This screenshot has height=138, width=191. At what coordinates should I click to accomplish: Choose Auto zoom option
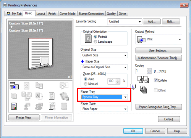86,79
